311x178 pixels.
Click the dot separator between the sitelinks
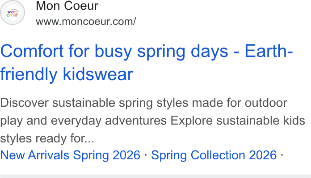(146, 155)
